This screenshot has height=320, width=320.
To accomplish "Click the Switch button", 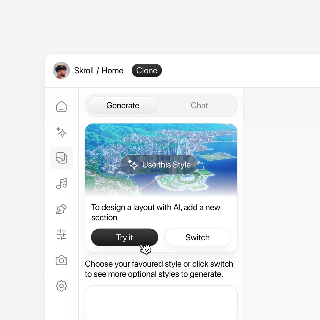I will click(198, 237).
